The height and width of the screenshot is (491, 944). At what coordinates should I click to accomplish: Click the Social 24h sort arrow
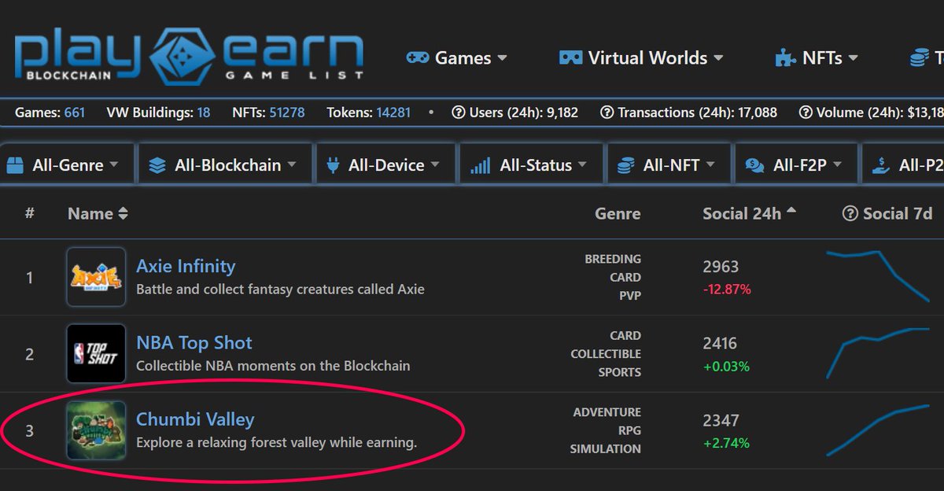tap(791, 211)
